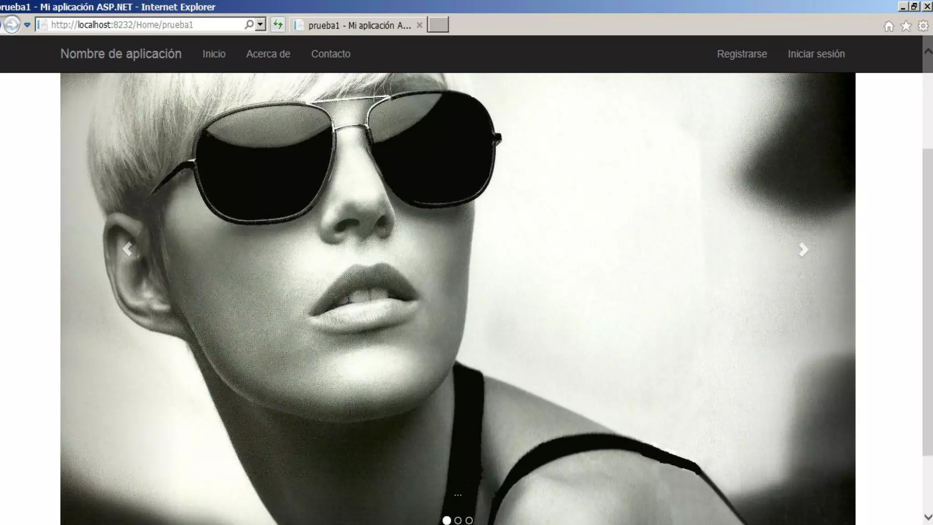Open the Favorites star icon

pos(906,26)
